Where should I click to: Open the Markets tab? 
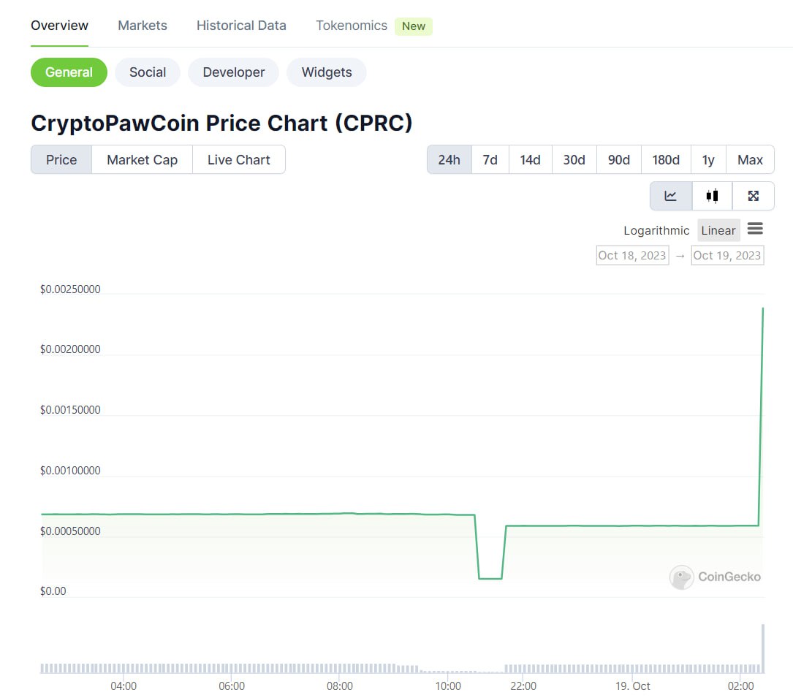(x=143, y=26)
